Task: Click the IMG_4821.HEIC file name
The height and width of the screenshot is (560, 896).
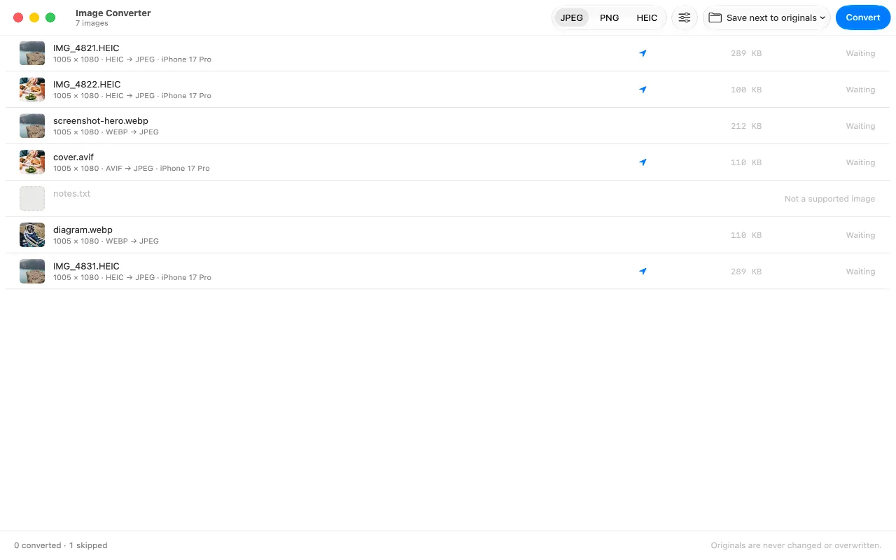Action: point(86,48)
